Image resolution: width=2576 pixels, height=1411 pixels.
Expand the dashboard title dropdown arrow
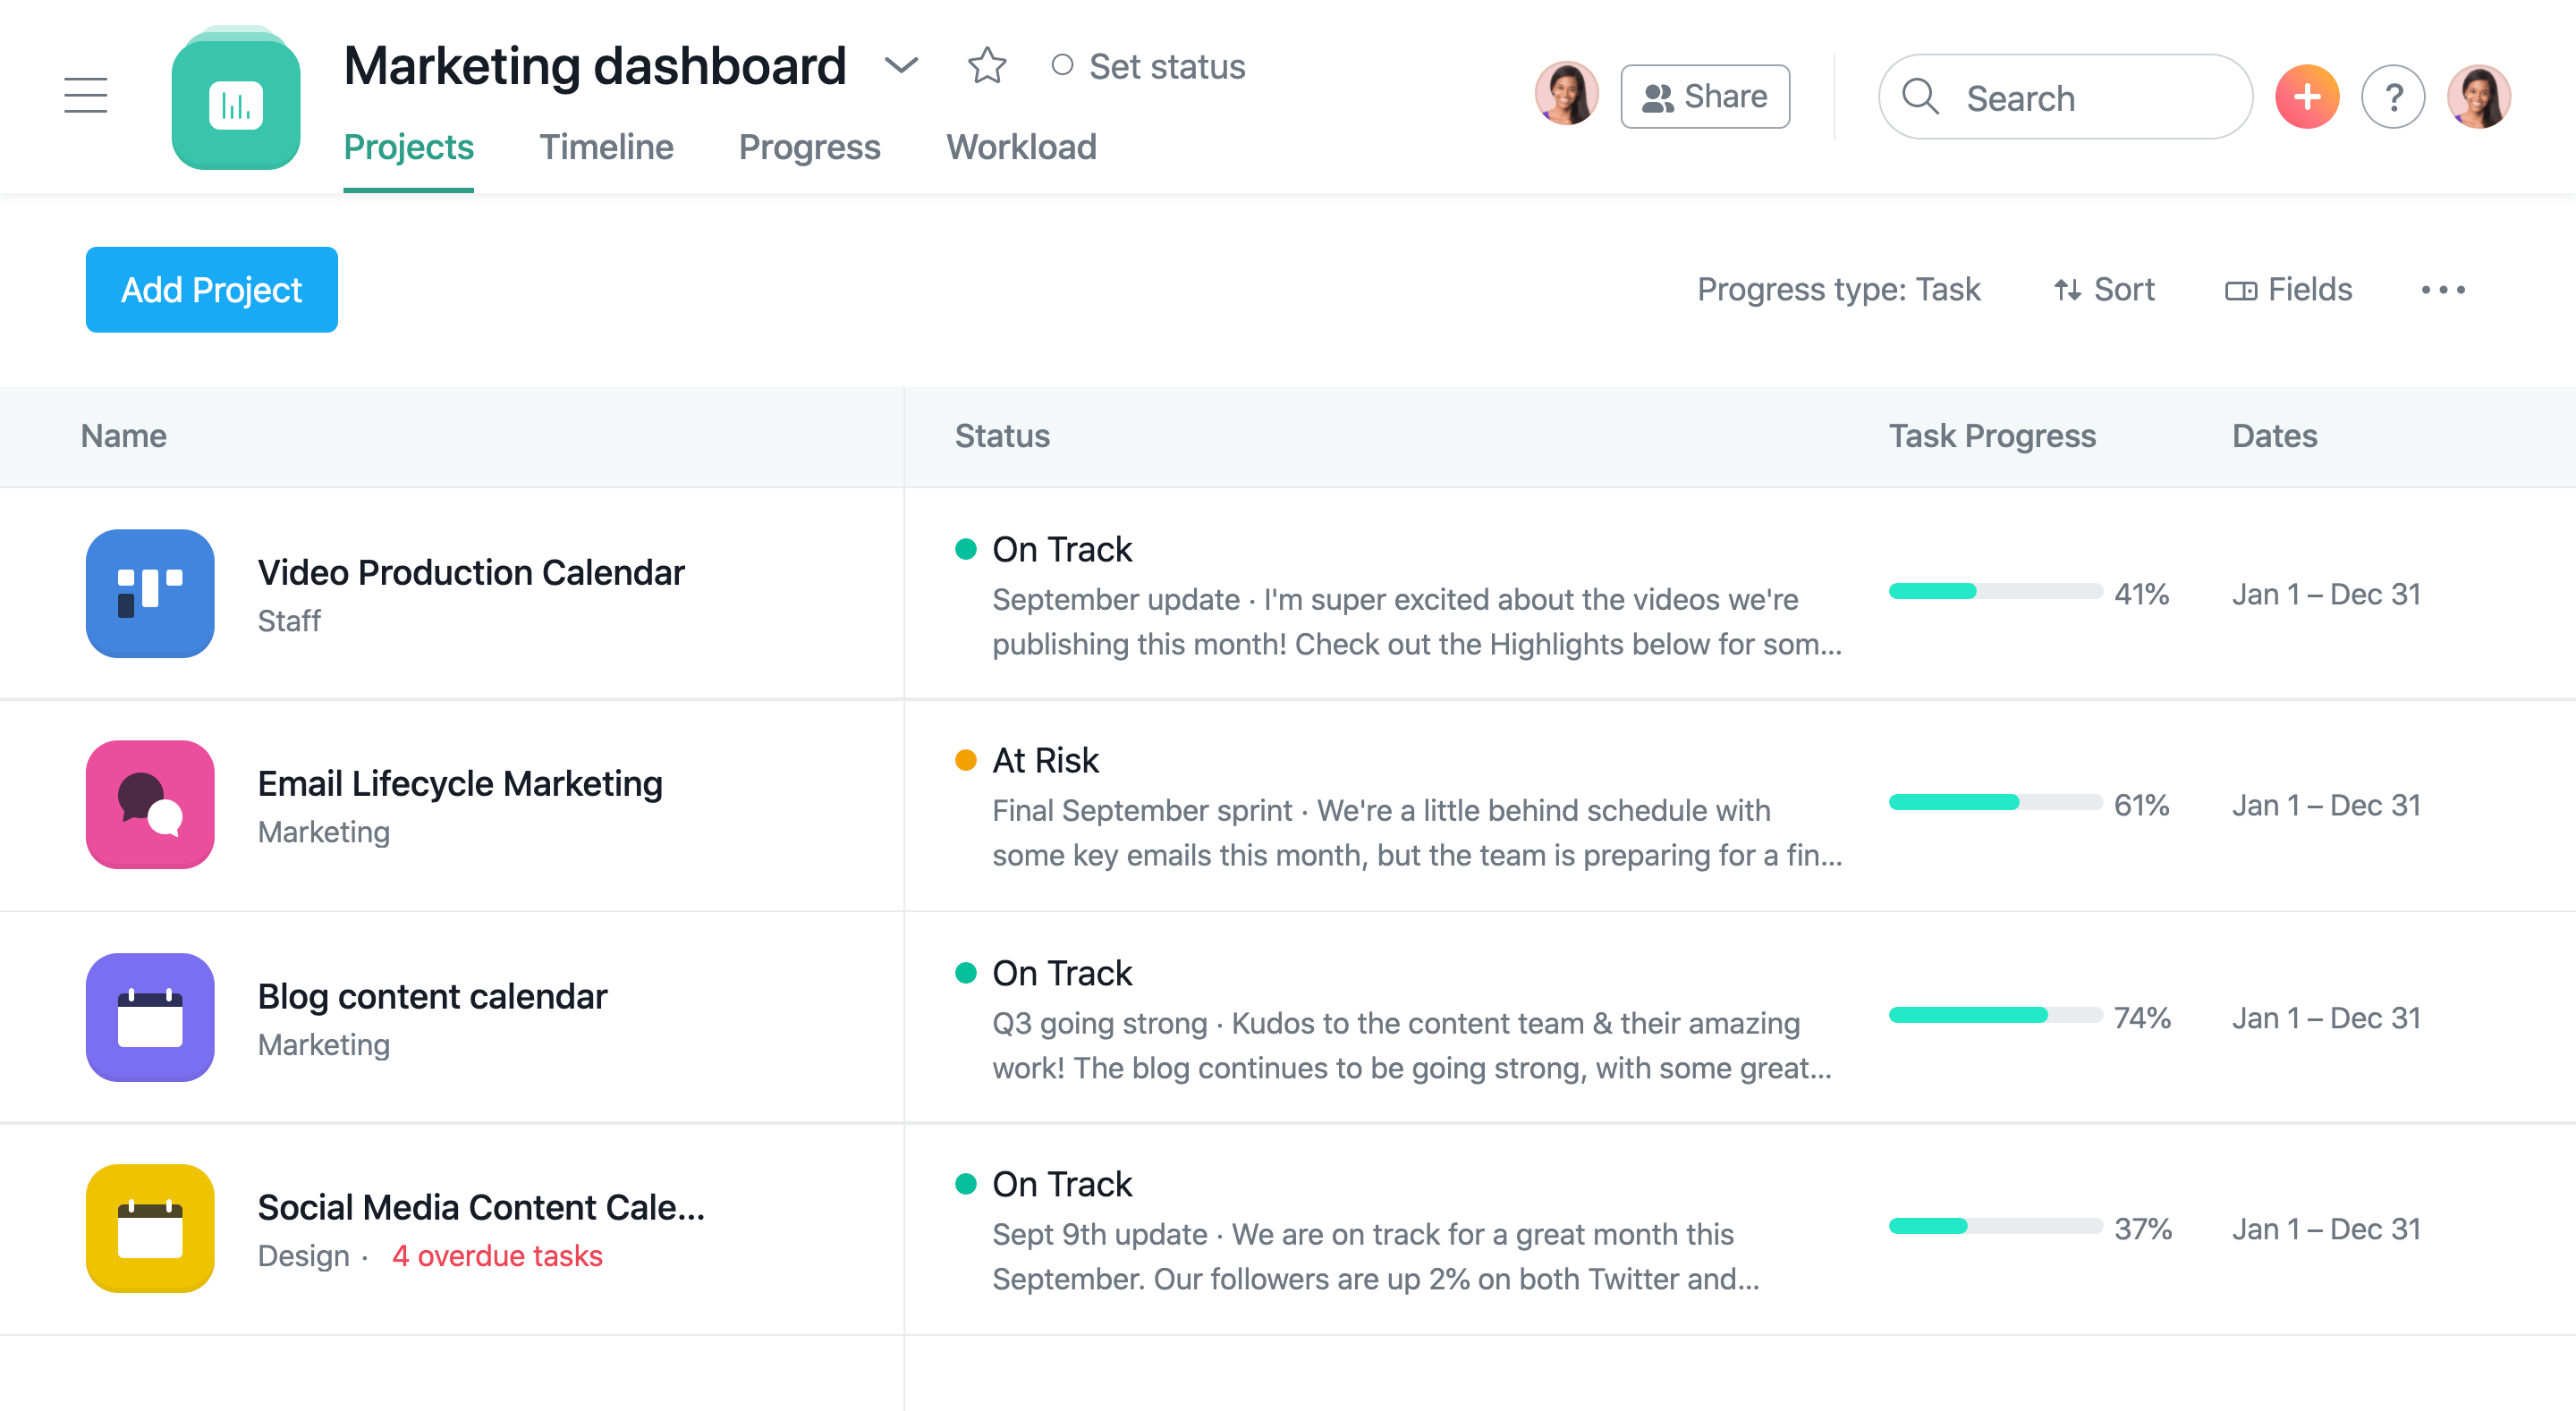point(901,68)
